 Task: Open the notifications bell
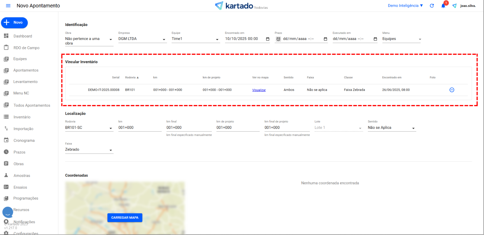point(443,6)
